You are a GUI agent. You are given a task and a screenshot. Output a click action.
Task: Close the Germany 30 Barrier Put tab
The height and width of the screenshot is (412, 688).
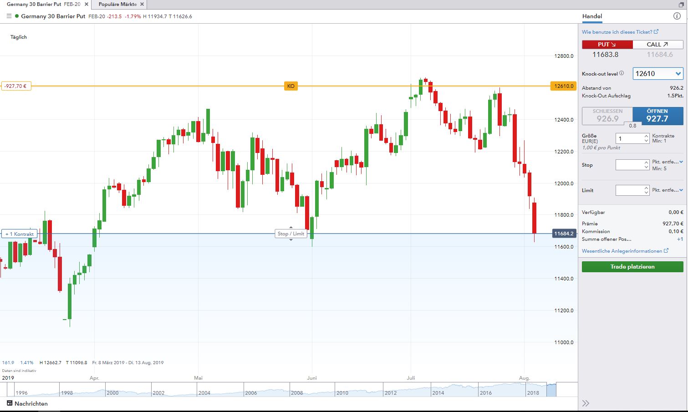(87, 5)
